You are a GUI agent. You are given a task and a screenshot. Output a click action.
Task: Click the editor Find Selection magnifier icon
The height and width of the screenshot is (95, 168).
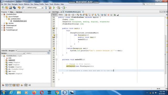[x=78, y=15]
